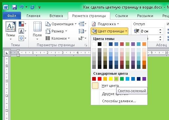Pick light blue standard color swatch
The image size is (169, 120).
pos(127,79)
